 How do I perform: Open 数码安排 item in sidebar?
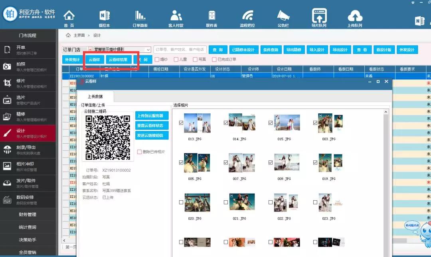click(x=28, y=200)
